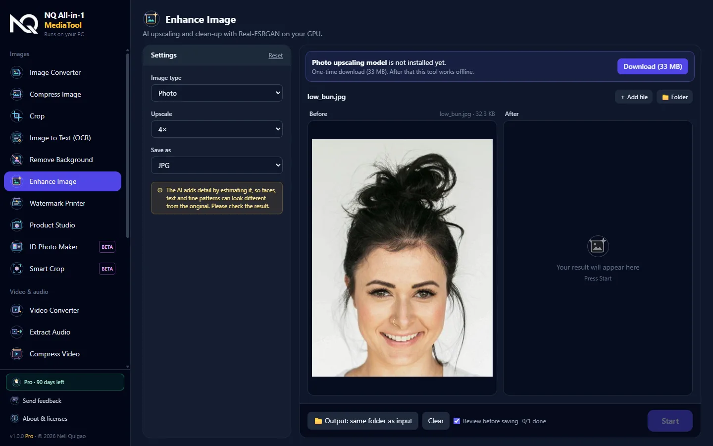The width and height of the screenshot is (713, 446).
Task: Open the Image Converter icon in sidebar
Action: point(17,72)
